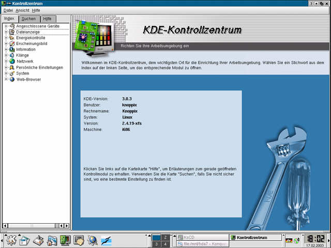Launch Kontrollzentrum from panel icon

tap(65, 240)
